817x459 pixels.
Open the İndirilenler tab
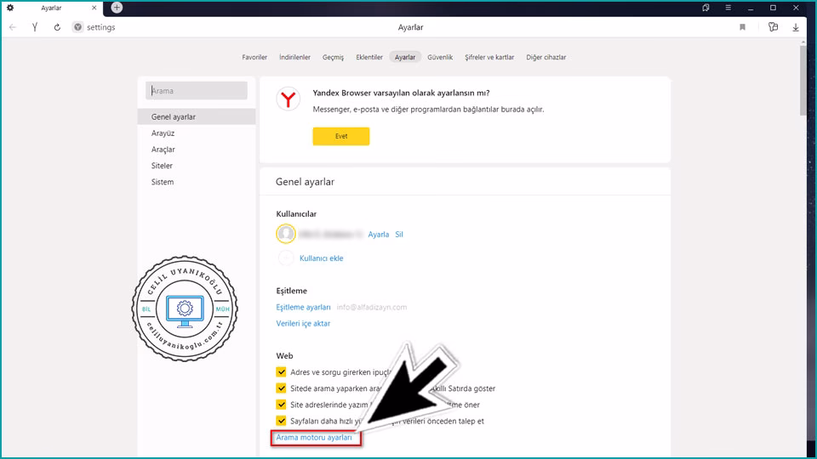tap(295, 57)
